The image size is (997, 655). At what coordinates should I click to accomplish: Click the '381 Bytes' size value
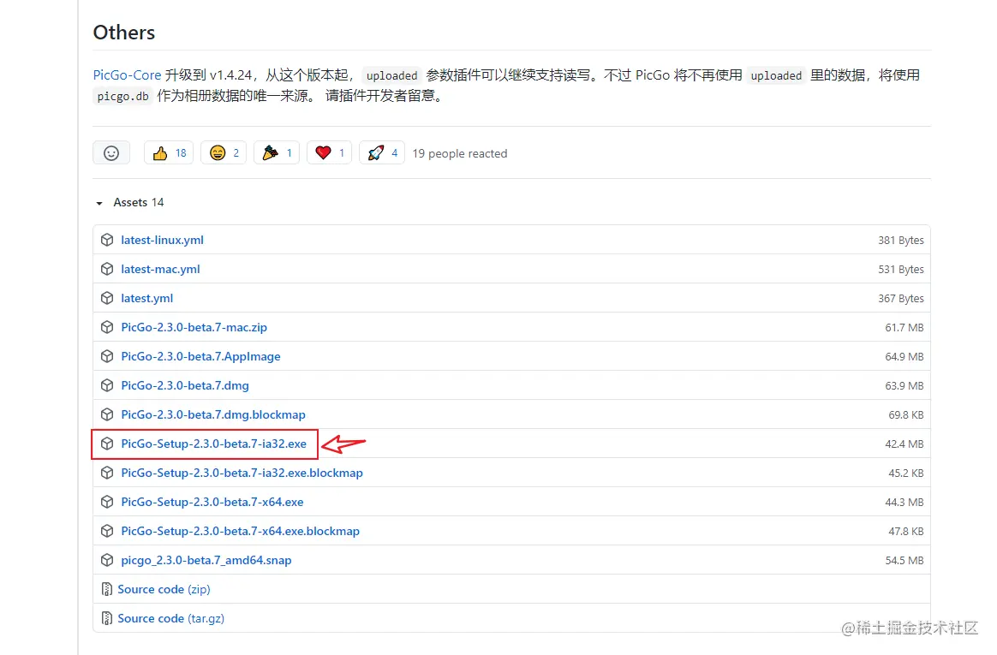(901, 240)
